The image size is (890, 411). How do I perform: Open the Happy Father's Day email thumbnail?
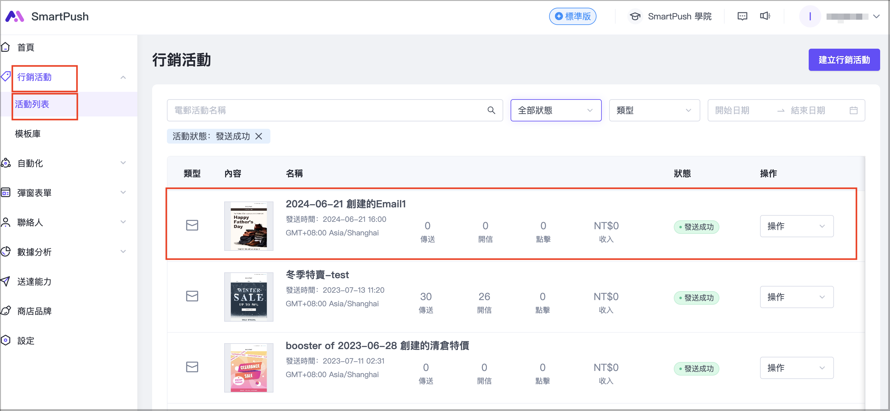click(x=249, y=226)
